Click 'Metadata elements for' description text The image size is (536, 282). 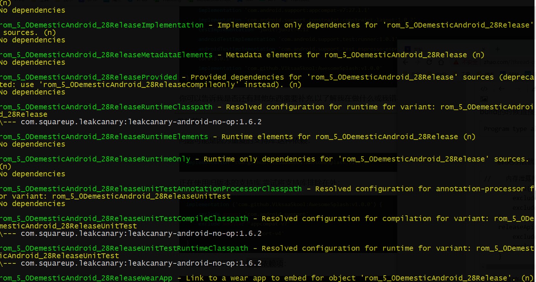(273, 55)
